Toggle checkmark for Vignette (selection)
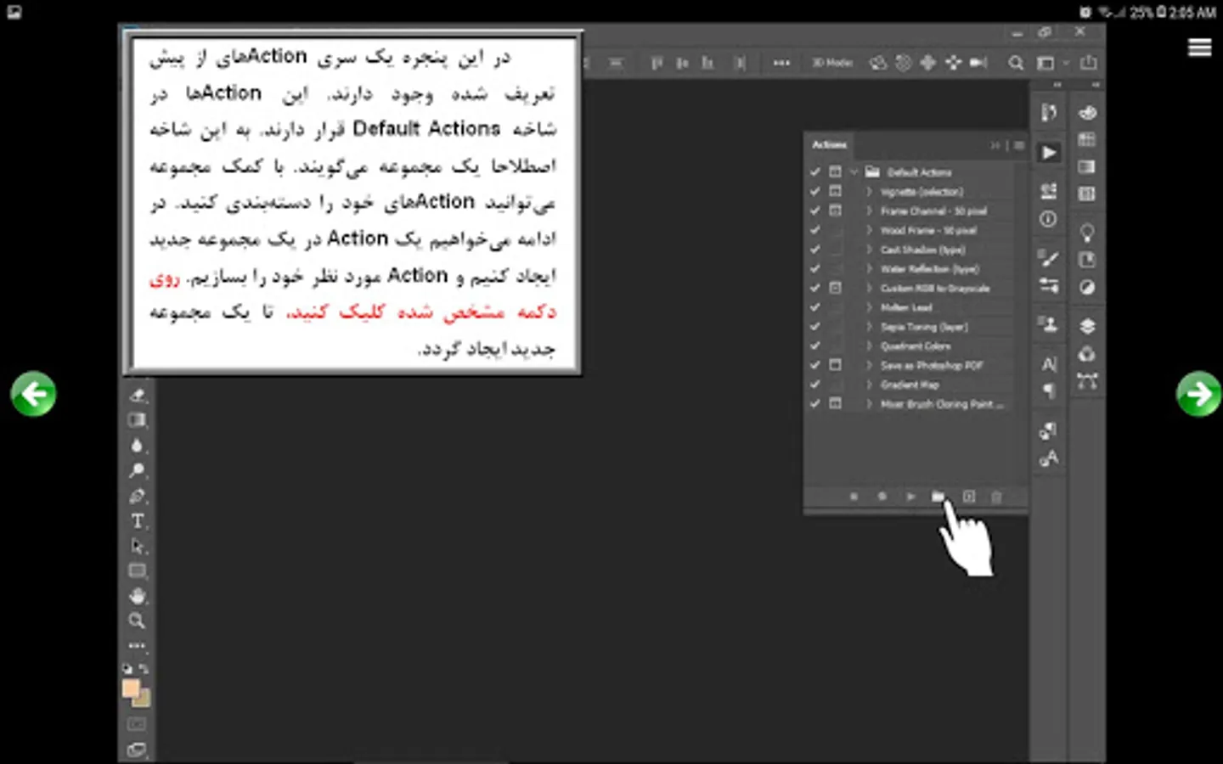 (x=815, y=191)
